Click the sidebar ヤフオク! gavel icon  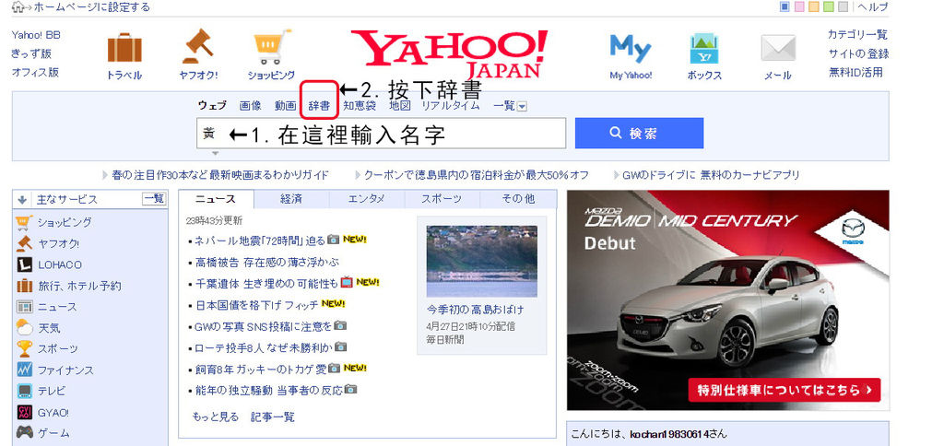coord(24,244)
